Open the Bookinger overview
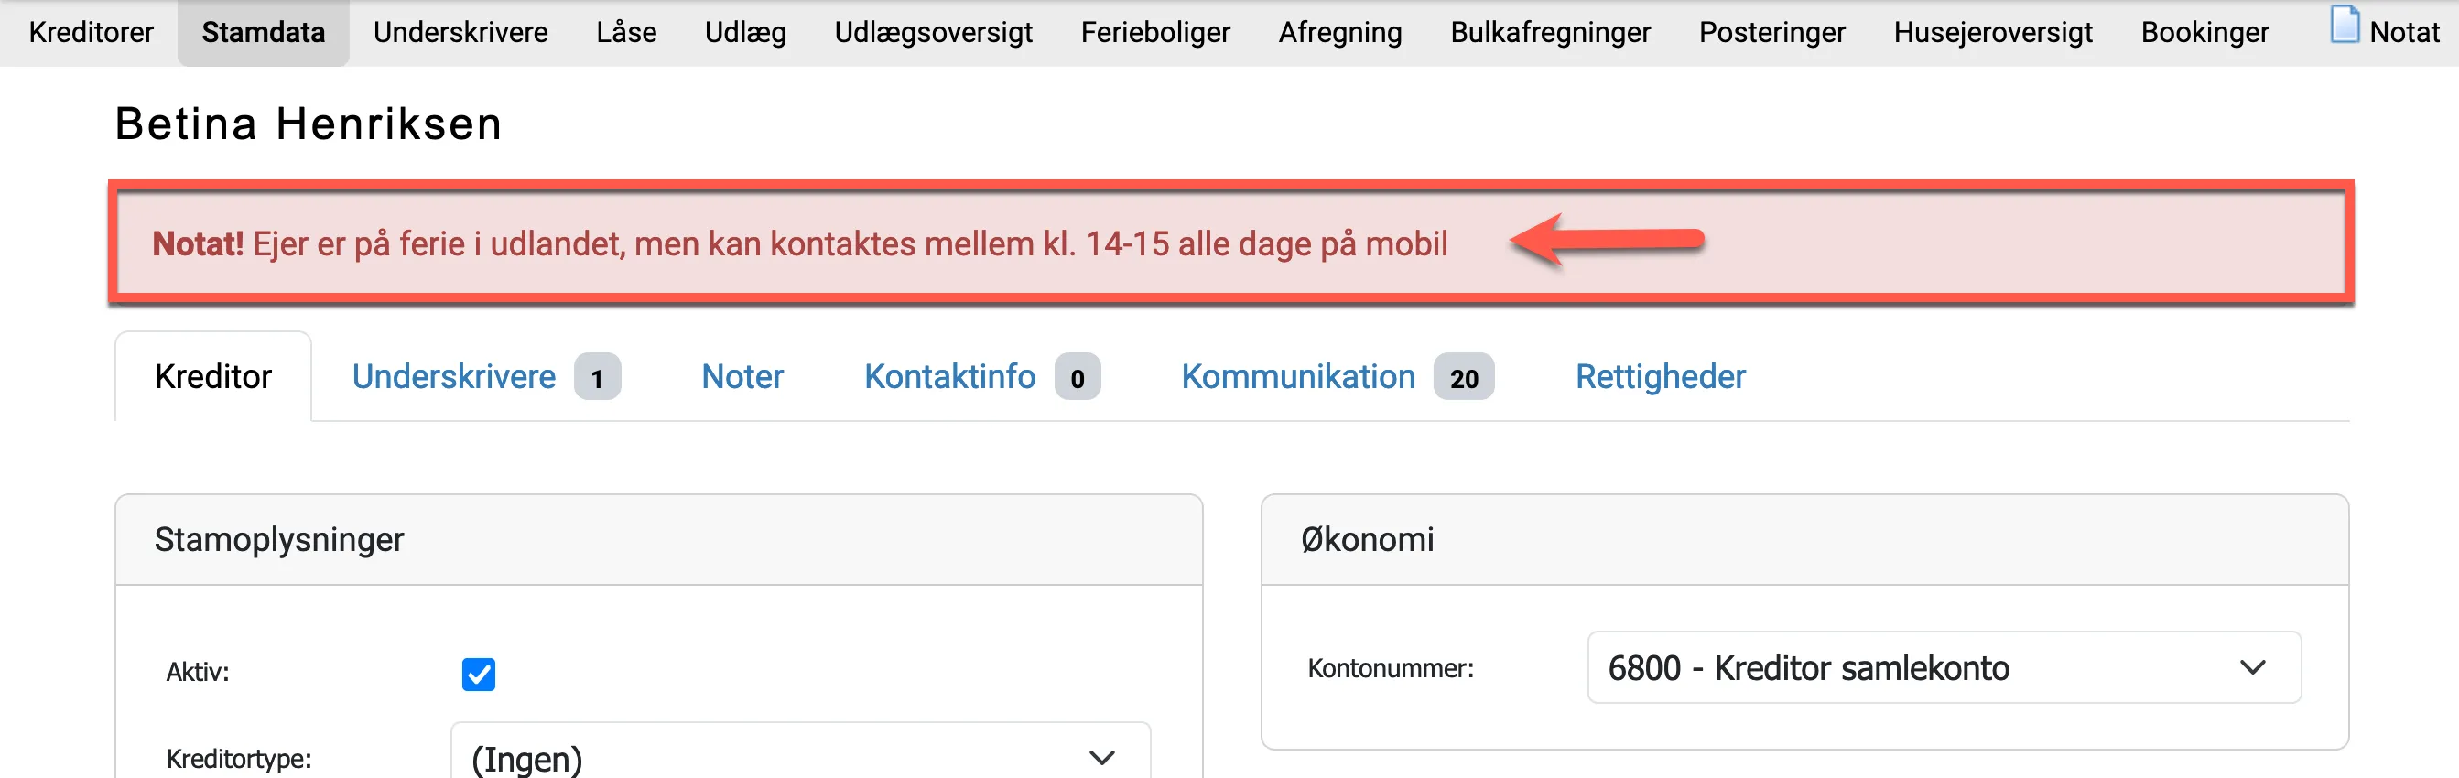Image resolution: width=2459 pixels, height=778 pixels. coord(2204,31)
